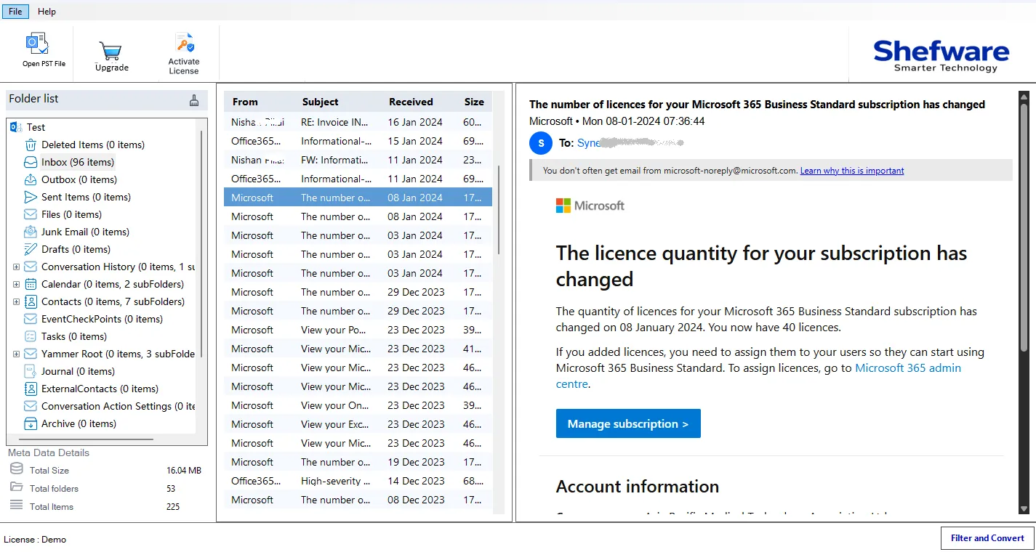The width and height of the screenshot is (1036, 552).
Task: Click the Tasks folder icon
Action: [31, 336]
